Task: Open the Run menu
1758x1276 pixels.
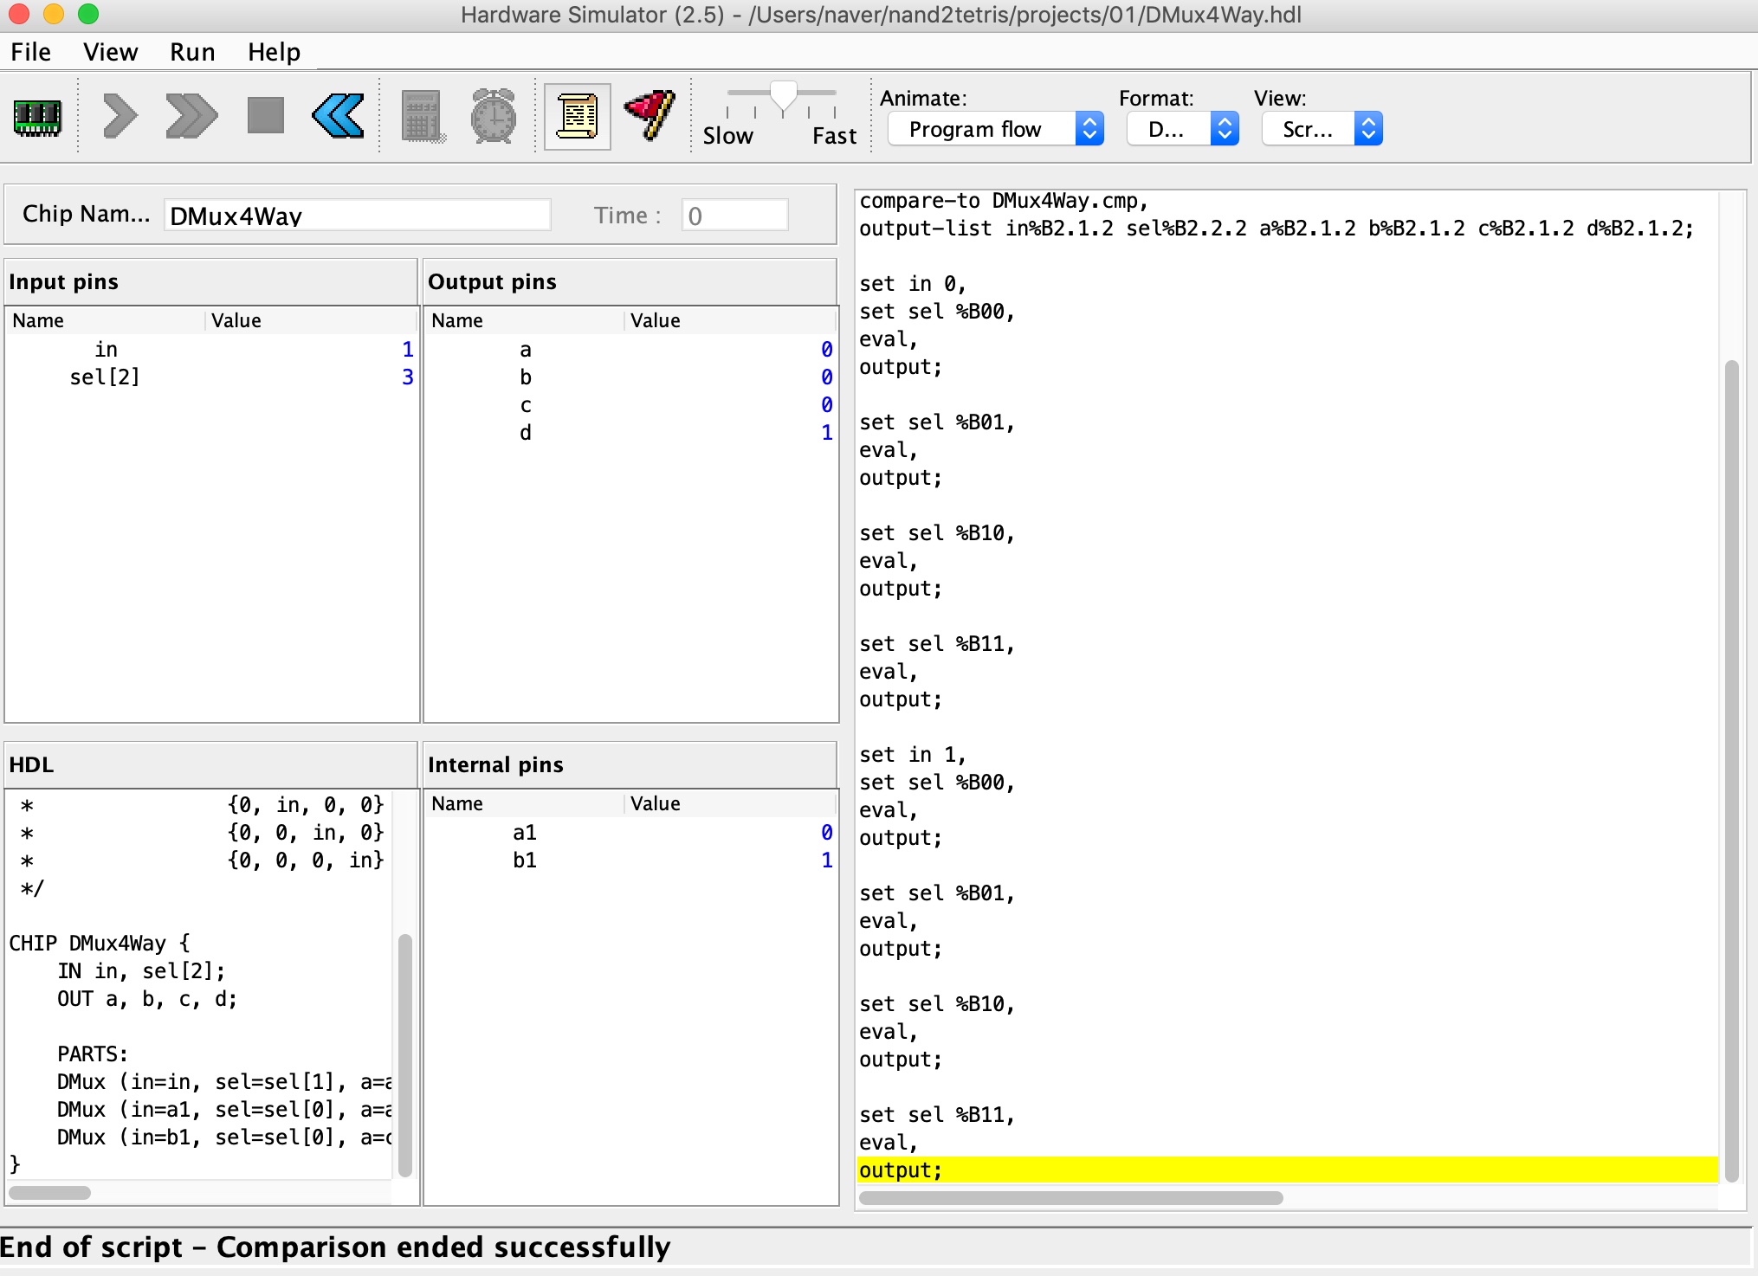Action: (x=192, y=52)
